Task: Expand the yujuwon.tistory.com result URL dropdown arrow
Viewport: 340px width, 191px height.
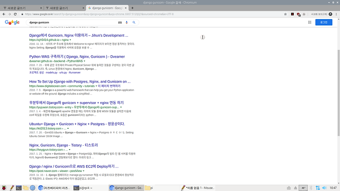Action: 121,107
